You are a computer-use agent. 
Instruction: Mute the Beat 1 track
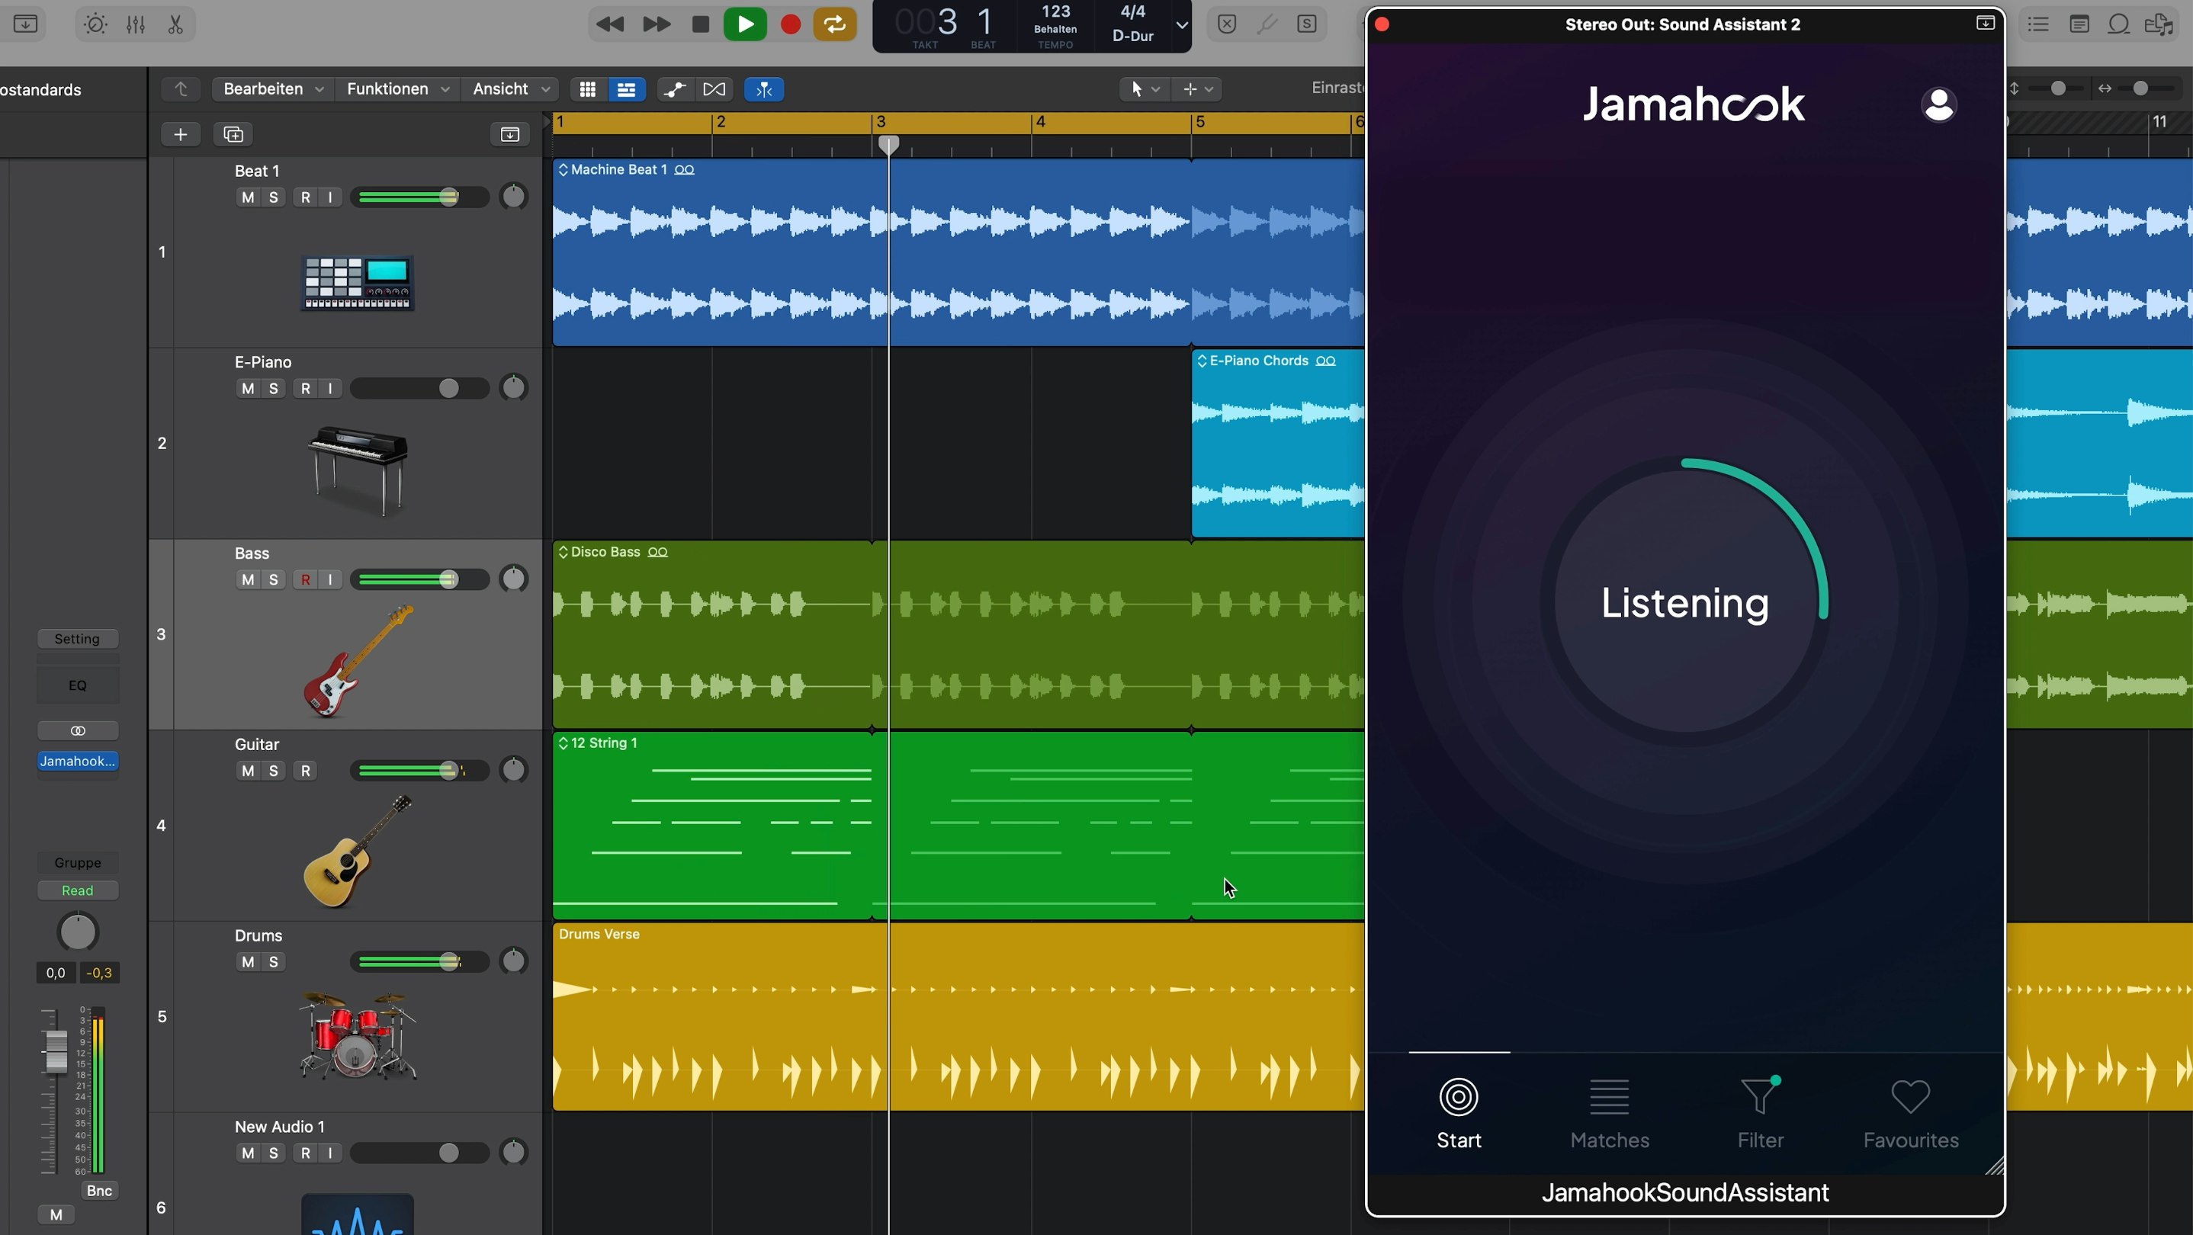(x=247, y=197)
